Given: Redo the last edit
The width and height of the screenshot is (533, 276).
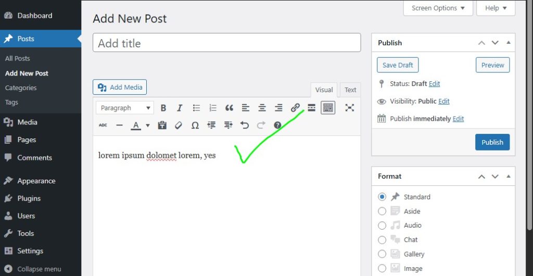Looking at the screenshot, I should (x=261, y=126).
